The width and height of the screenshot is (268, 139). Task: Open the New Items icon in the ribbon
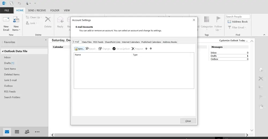tap(16, 19)
